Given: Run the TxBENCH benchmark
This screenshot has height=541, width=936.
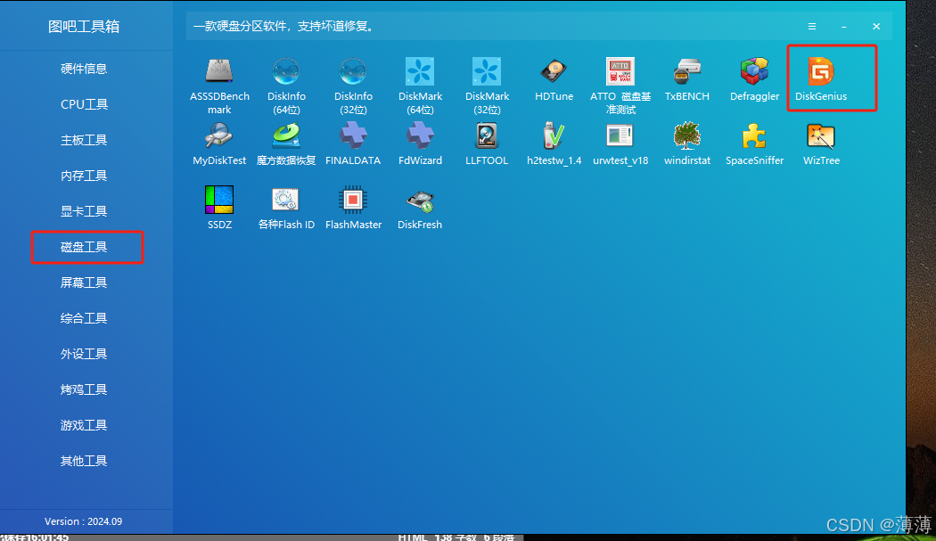Looking at the screenshot, I should 687,79.
